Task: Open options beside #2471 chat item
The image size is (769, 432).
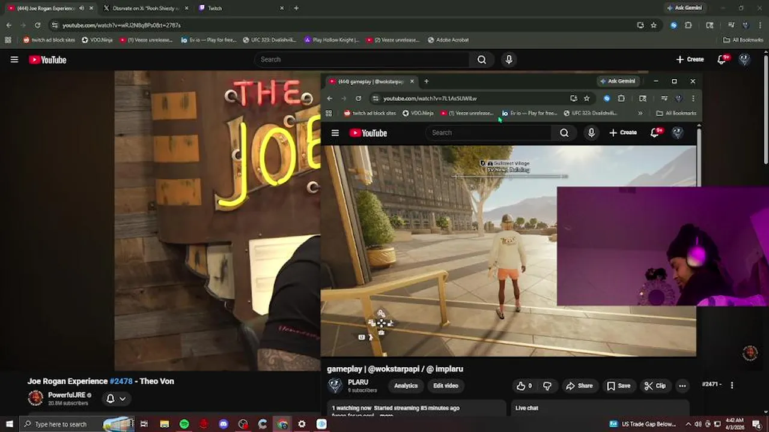Action: (x=732, y=385)
